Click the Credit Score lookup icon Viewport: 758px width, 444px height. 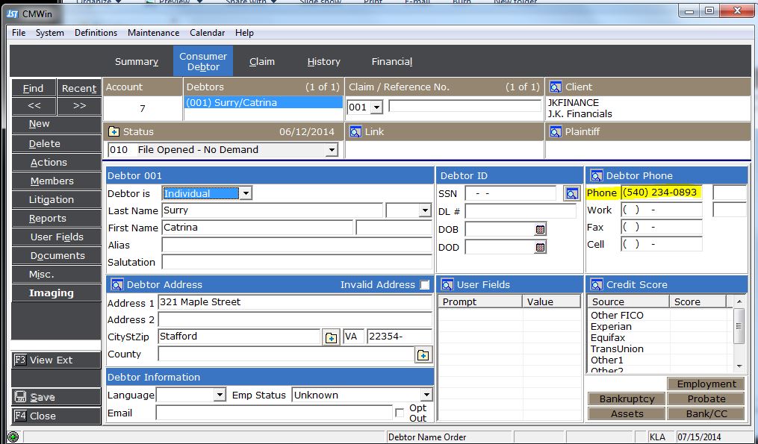point(596,285)
